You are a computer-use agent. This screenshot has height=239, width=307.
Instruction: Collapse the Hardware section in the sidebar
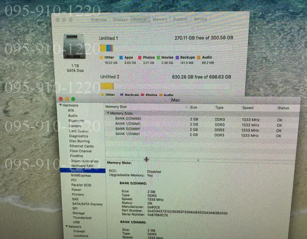(x=61, y=105)
